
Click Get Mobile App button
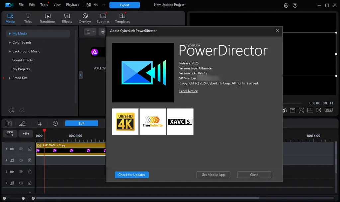point(213,175)
